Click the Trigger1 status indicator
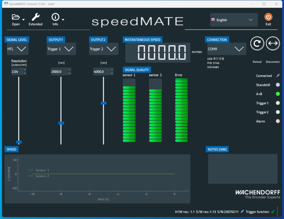Image resolution: width=284 pixels, height=219 pixels. coord(278,103)
